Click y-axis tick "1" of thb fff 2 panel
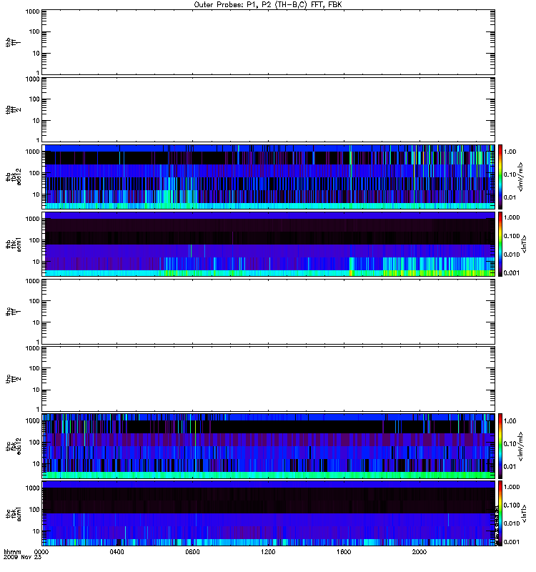 tap(38, 140)
